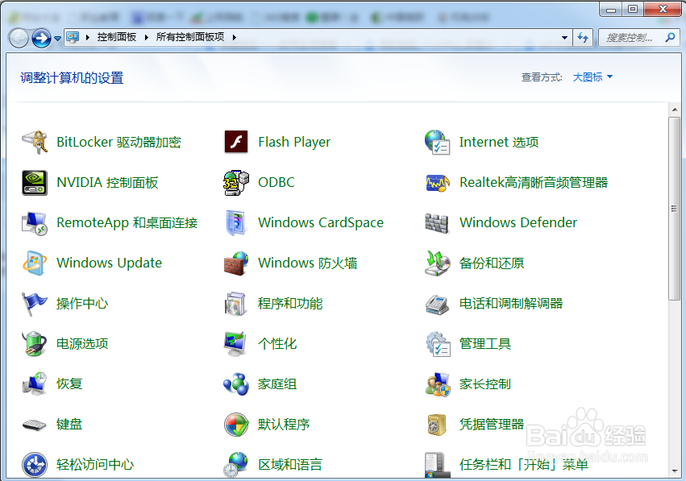Expand the arrow after 所有控制面板项 breadcrumb
The image size is (686, 481).
point(235,38)
